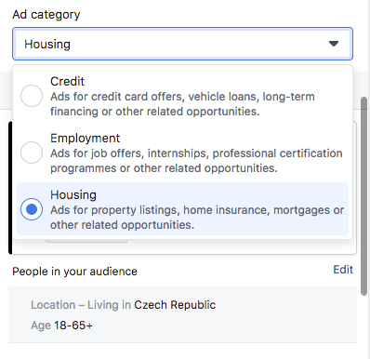Image resolution: width=370 pixels, height=359 pixels.
Task: Select the Employment radio button
Action: pyautogui.click(x=32, y=153)
